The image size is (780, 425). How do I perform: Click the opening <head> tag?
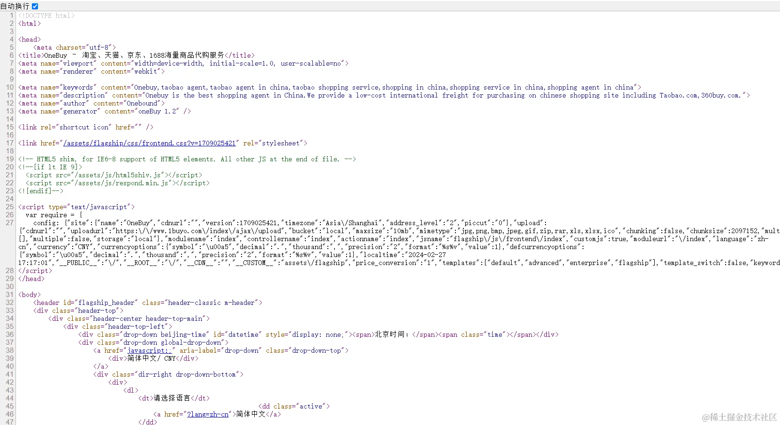[30, 39]
